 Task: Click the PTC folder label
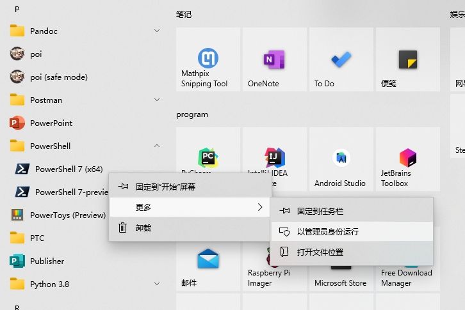tap(37, 238)
